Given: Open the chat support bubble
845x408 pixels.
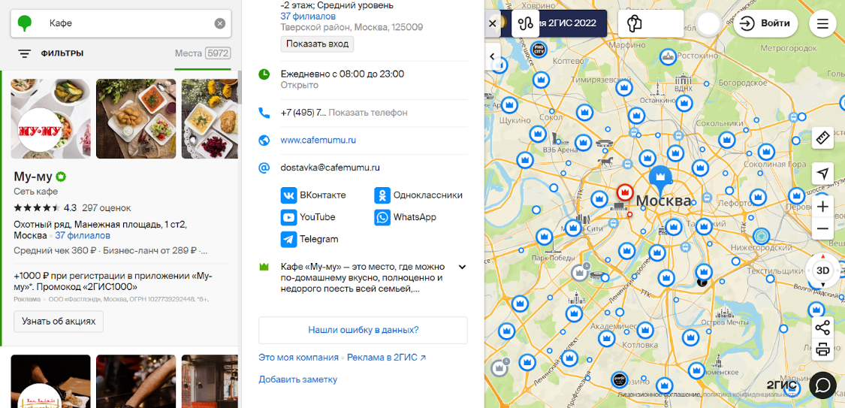Looking at the screenshot, I should click(x=822, y=385).
